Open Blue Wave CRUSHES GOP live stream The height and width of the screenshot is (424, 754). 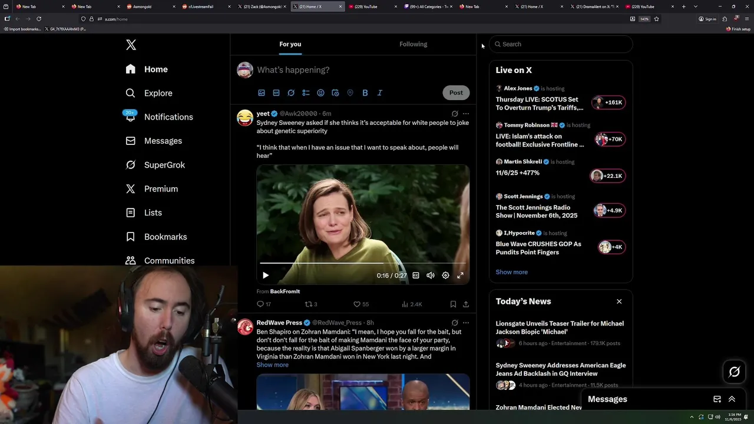point(560,243)
